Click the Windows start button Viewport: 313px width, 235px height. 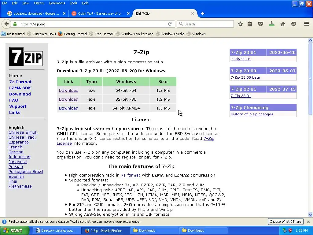[x=14, y=230]
